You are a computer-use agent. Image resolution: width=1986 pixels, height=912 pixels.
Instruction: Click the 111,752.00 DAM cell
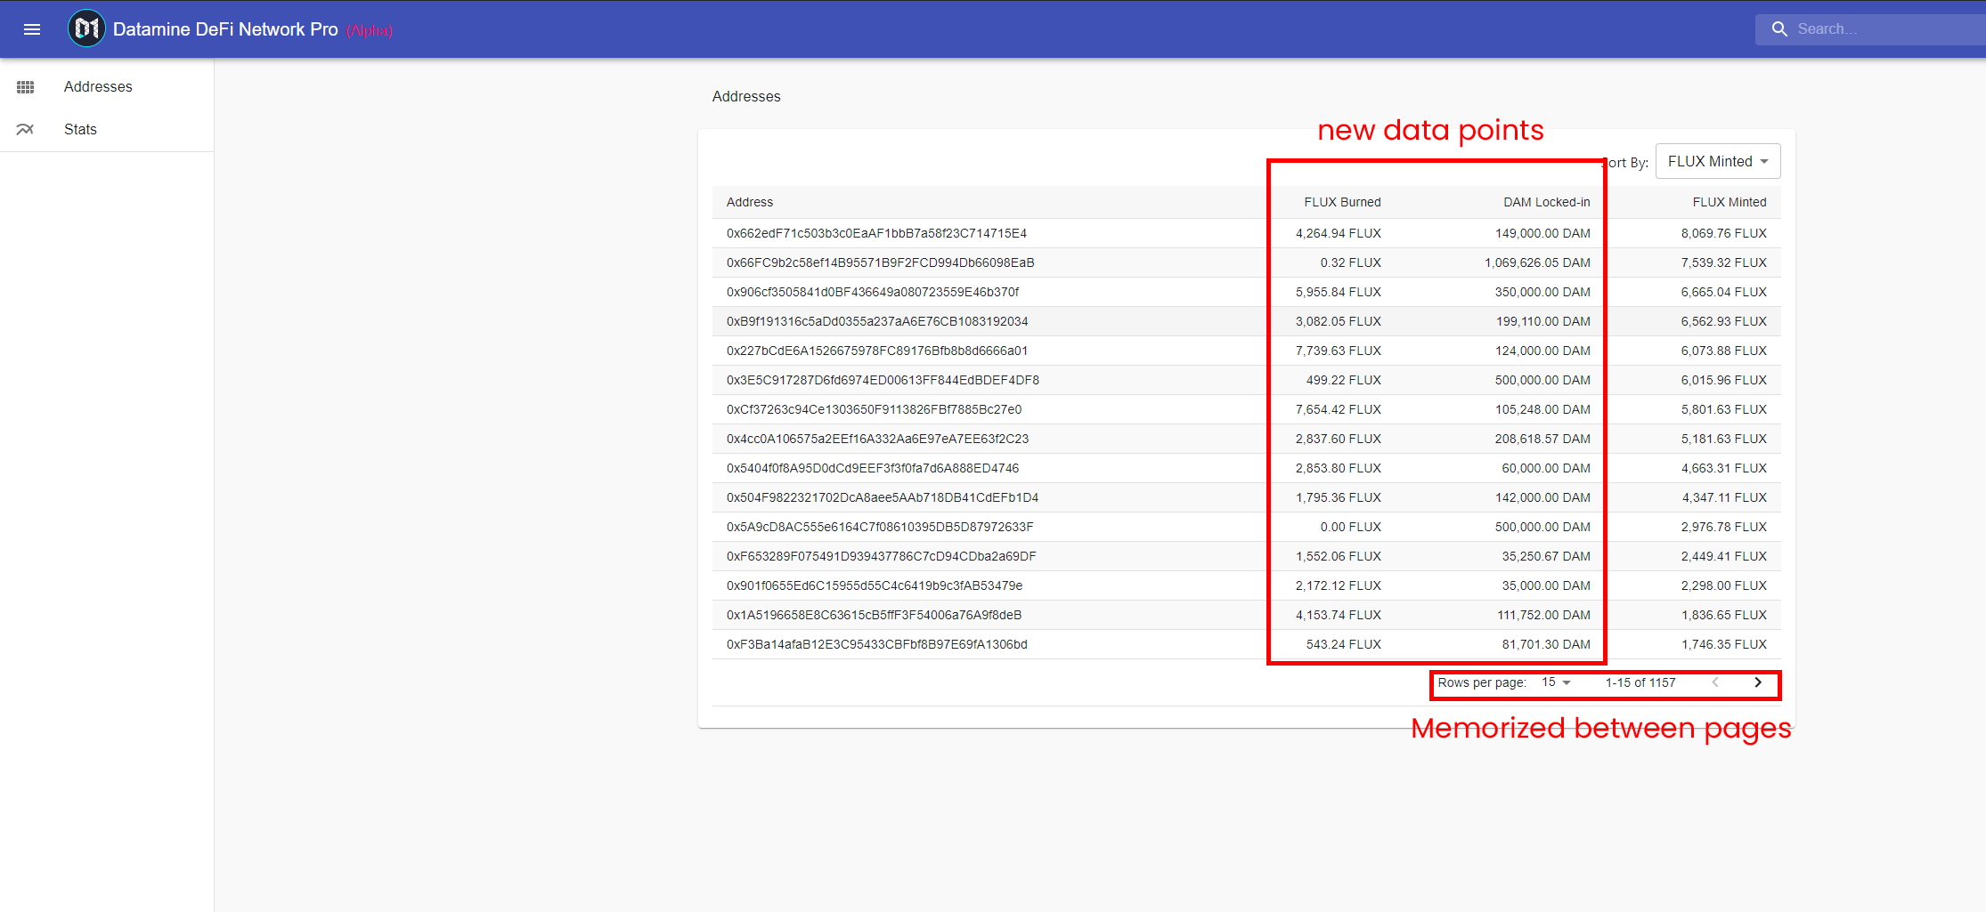coord(1543,615)
